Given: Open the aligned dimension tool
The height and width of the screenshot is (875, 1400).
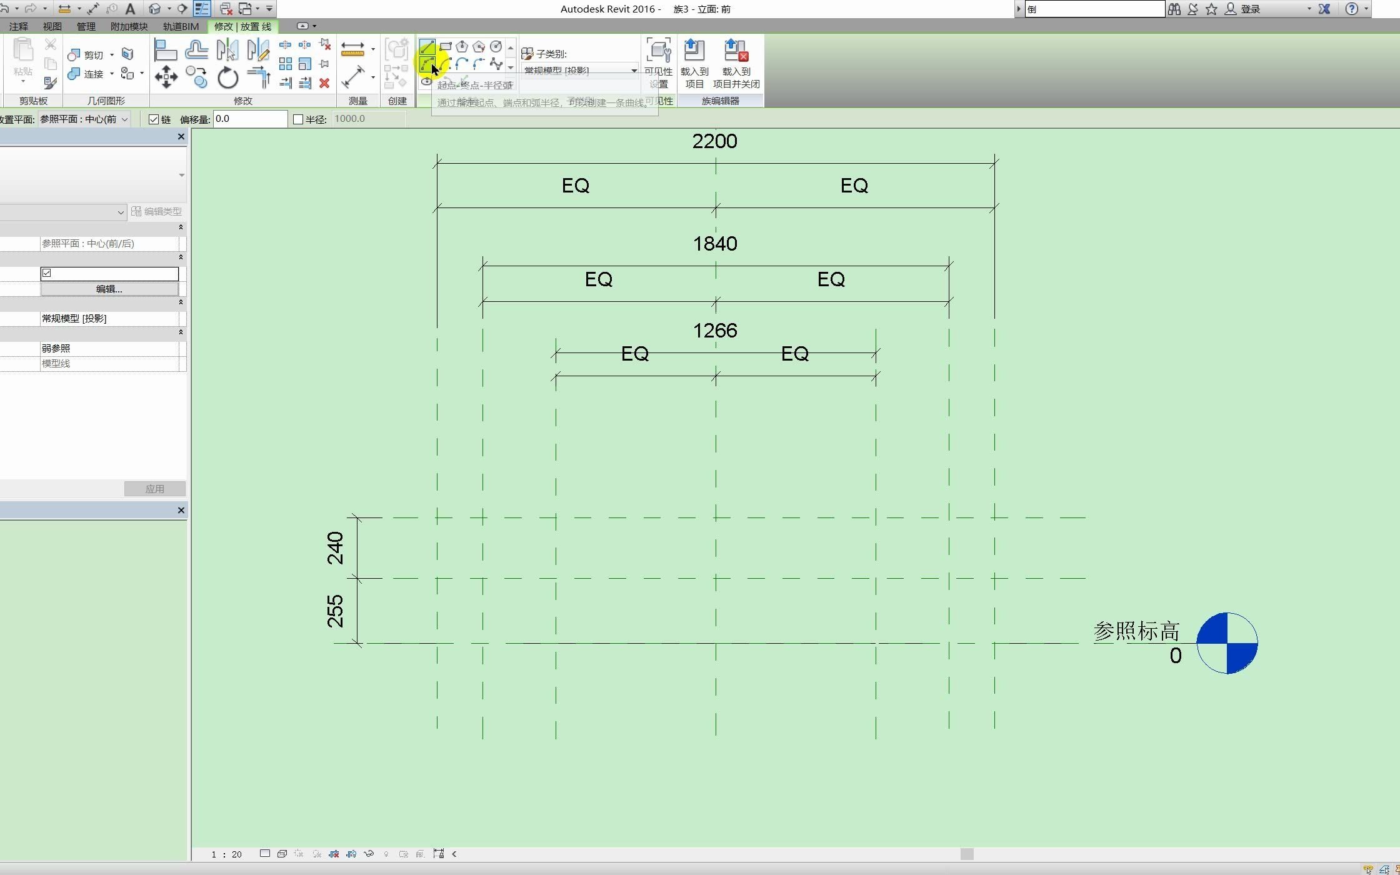Looking at the screenshot, I should 353,49.
